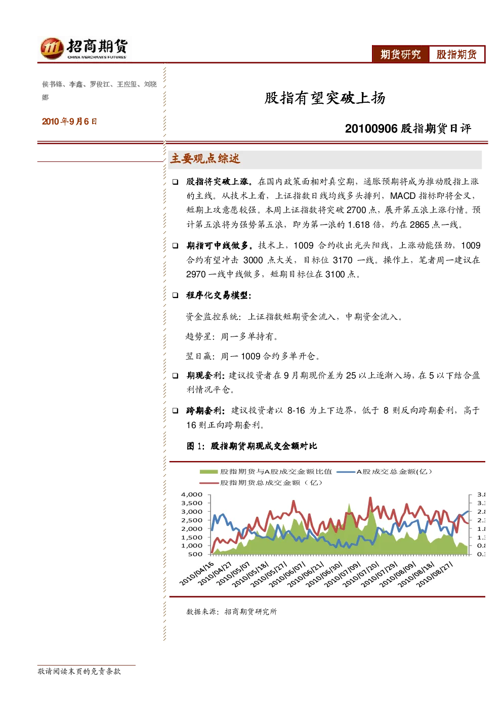
Task: Click the figure caption 图1 股指期货期现成交金额对比
Action: click(x=252, y=446)
